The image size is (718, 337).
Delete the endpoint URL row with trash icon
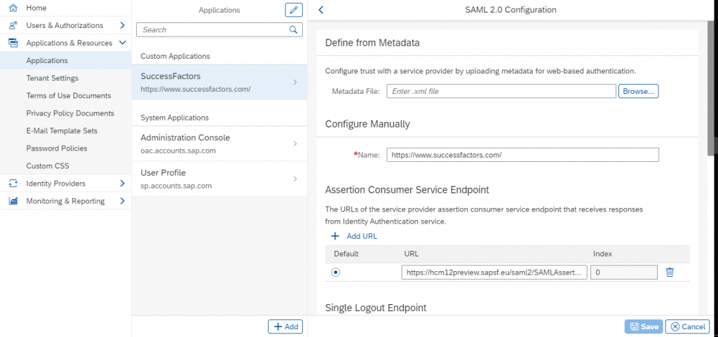(670, 273)
